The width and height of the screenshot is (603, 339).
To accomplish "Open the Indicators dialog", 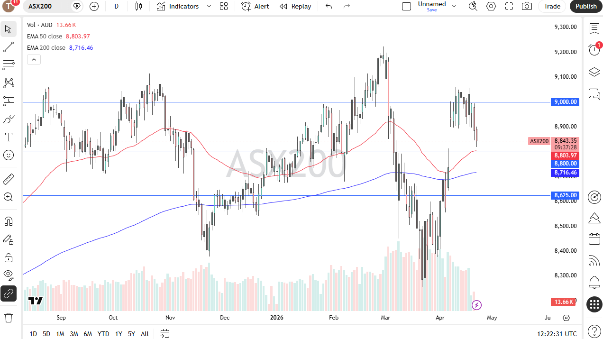I will pyautogui.click(x=178, y=6).
